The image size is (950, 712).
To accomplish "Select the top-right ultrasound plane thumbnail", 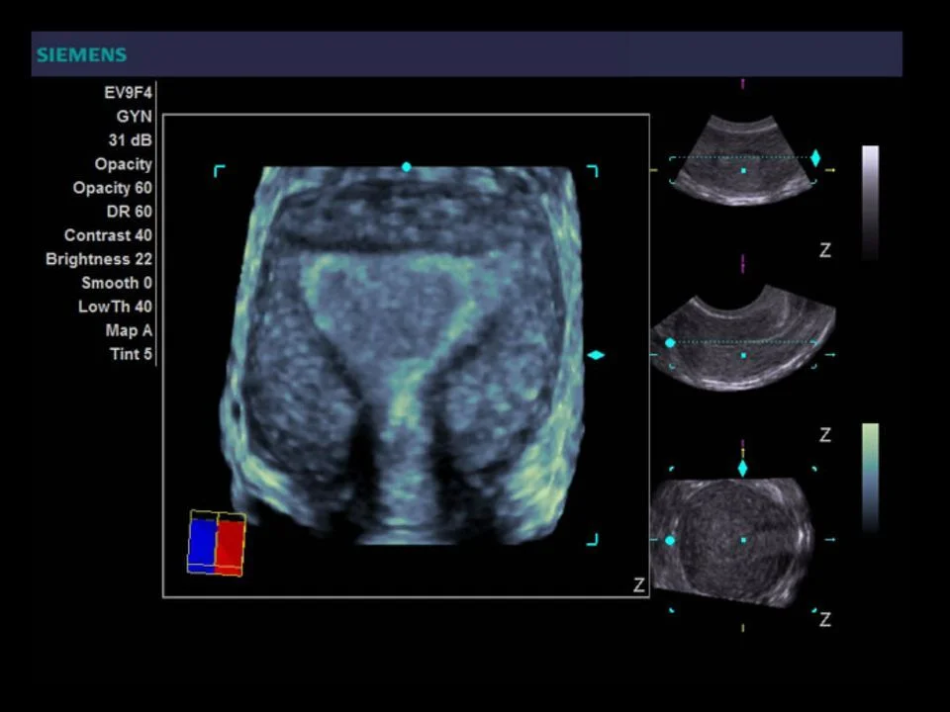I will 743,160.
